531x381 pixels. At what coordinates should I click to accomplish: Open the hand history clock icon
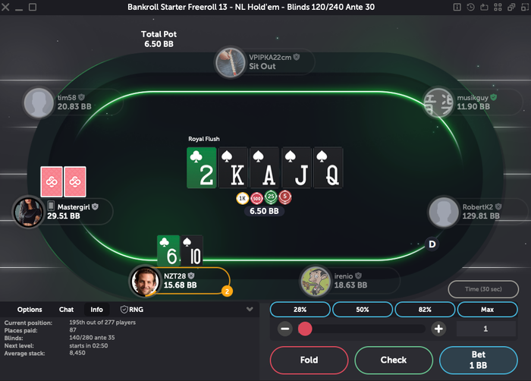coord(471,7)
